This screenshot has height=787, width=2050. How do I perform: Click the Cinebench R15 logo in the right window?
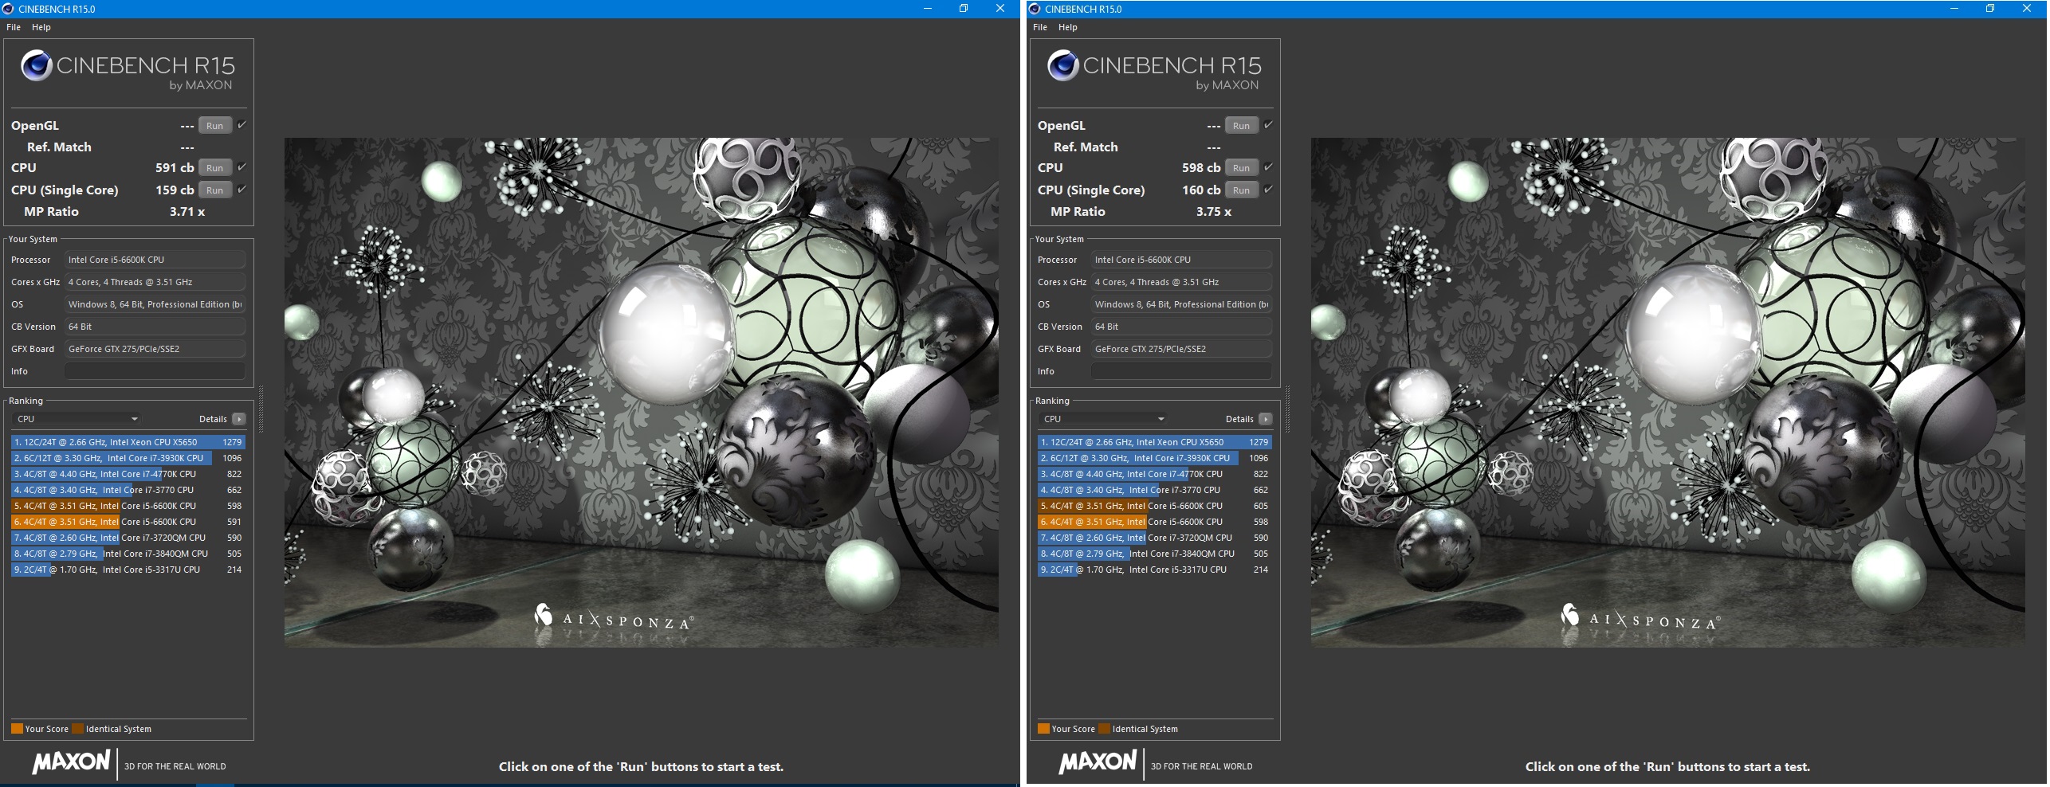(1154, 69)
